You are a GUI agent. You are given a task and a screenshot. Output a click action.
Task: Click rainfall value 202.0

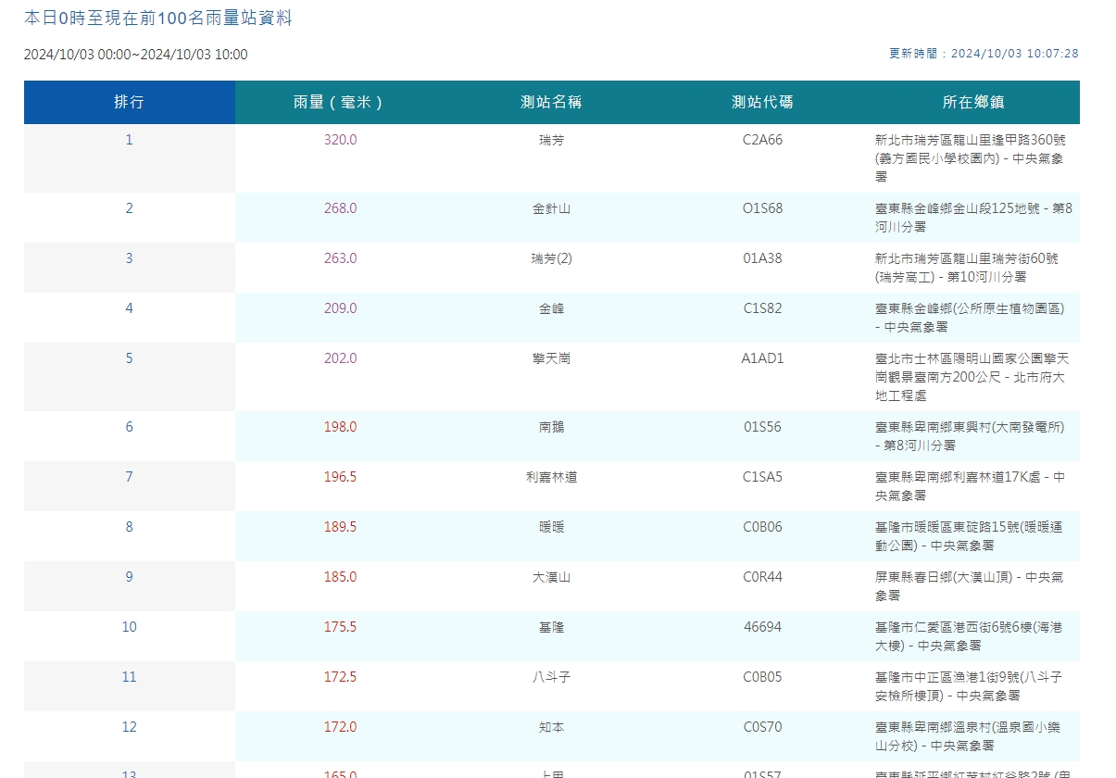(340, 358)
